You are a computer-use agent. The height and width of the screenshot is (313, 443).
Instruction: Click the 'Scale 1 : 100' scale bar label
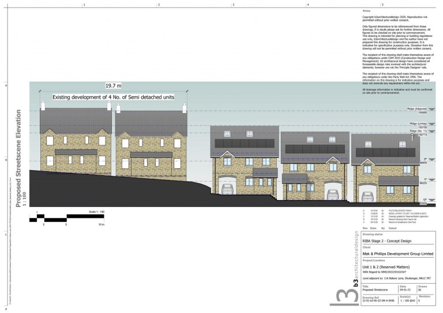point(97,212)
